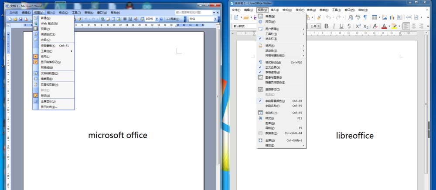This screenshot has height=190, width=436.
Task: Apply Underline (U) in LibreOffice
Action: (341, 26)
